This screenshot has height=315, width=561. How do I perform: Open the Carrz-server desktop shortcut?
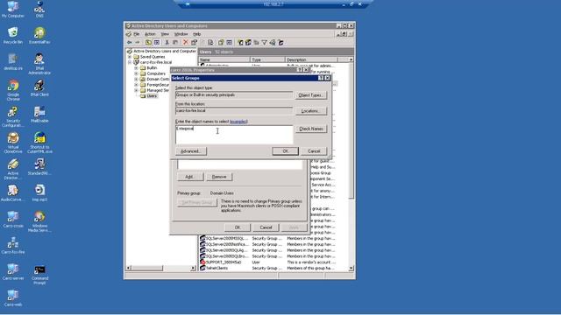pyautogui.click(x=13, y=272)
